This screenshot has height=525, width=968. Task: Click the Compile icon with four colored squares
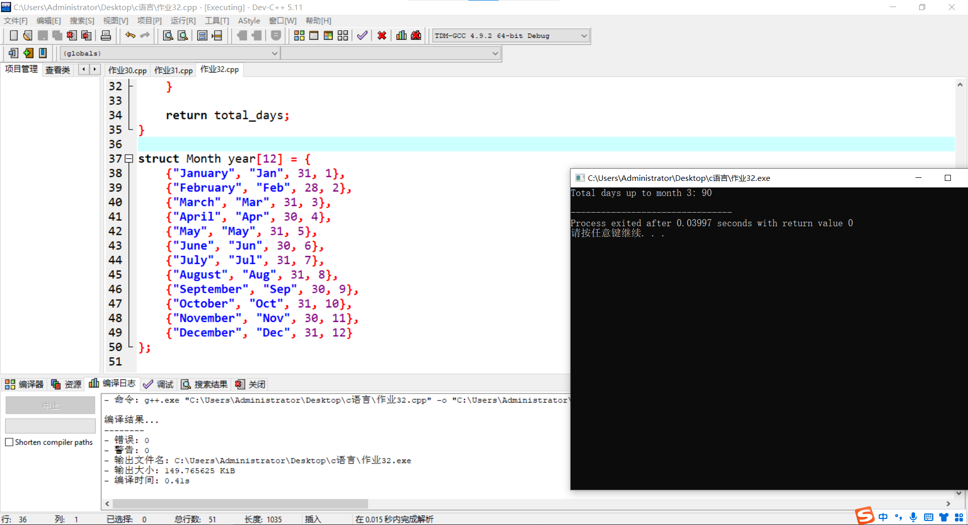(299, 35)
